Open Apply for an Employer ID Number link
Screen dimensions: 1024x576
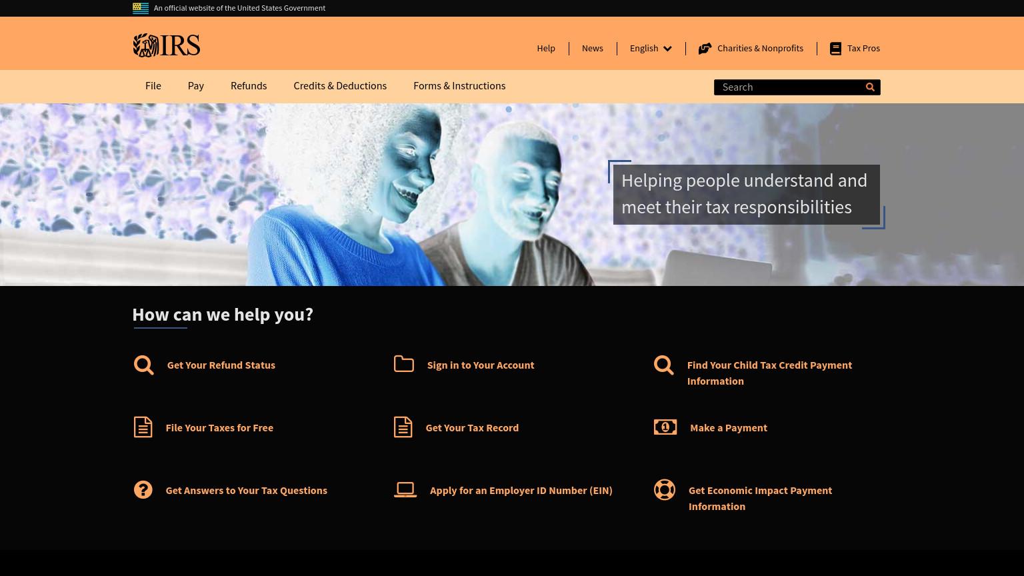point(521,491)
